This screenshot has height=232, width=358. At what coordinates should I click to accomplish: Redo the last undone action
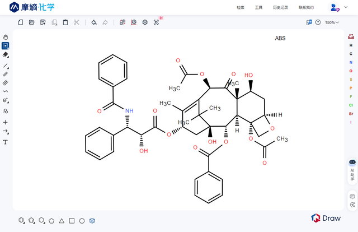pyautogui.click(x=105, y=22)
